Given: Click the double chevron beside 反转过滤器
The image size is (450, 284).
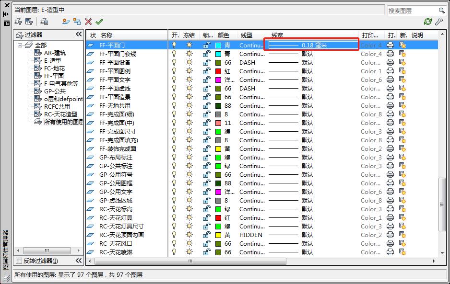Looking at the screenshot, I should tap(79, 261).
